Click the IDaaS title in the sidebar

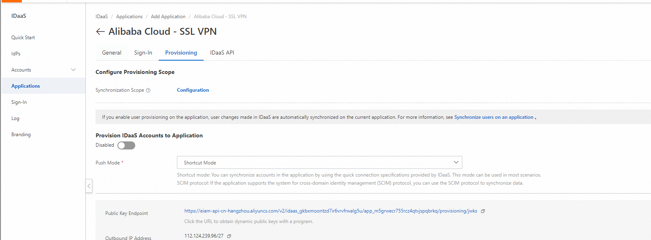[x=19, y=16]
